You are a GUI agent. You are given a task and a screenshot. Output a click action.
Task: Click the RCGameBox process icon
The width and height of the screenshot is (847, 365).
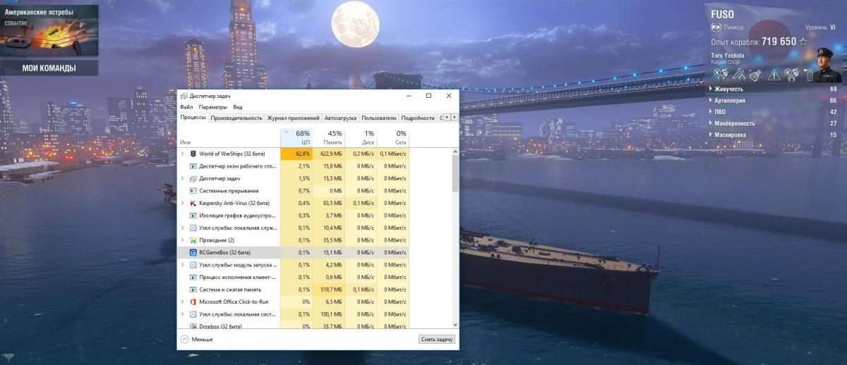pos(193,252)
